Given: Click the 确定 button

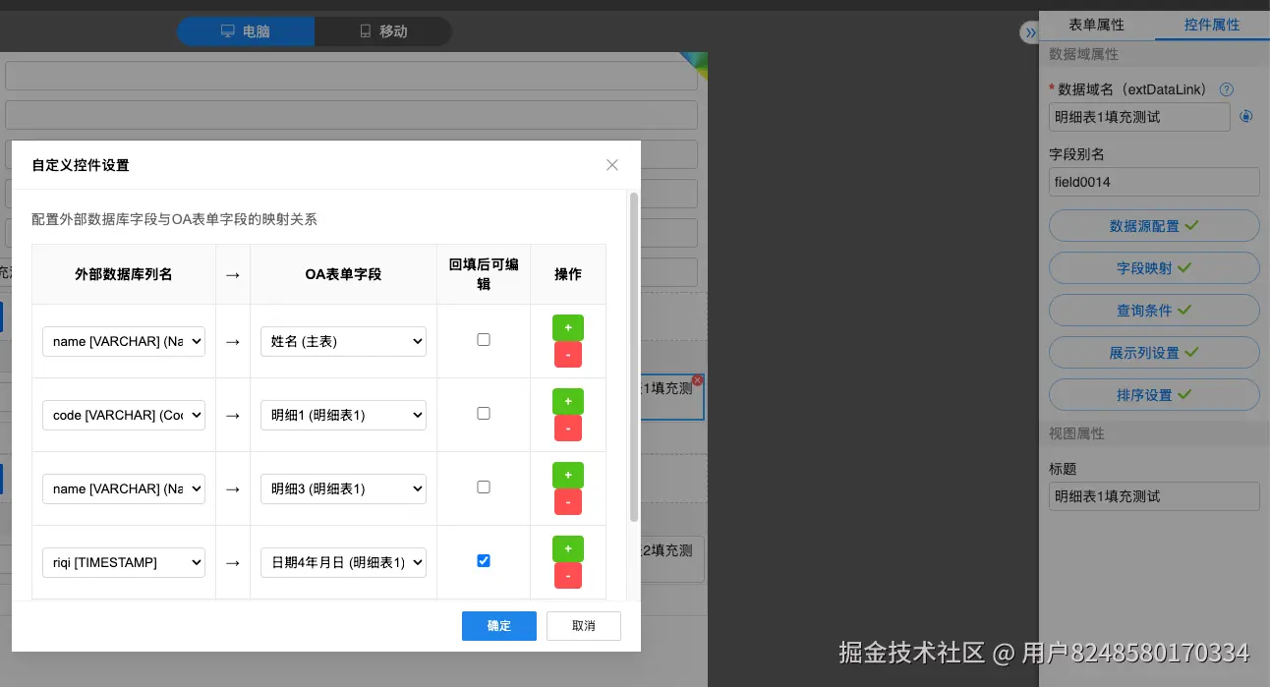Looking at the screenshot, I should (x=499, y=626).
